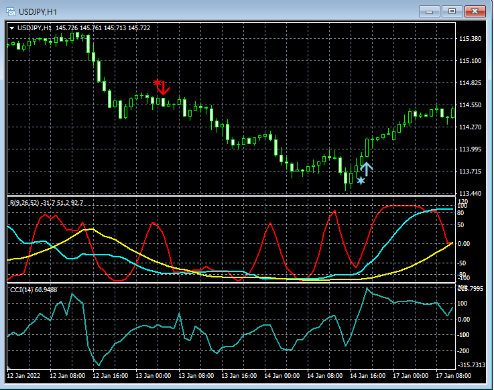This screenshot has height=390, width=494.
Task: Maximize the USDJPY,H1 chart window
Action: pyautogui.click(x=452, y=11)
